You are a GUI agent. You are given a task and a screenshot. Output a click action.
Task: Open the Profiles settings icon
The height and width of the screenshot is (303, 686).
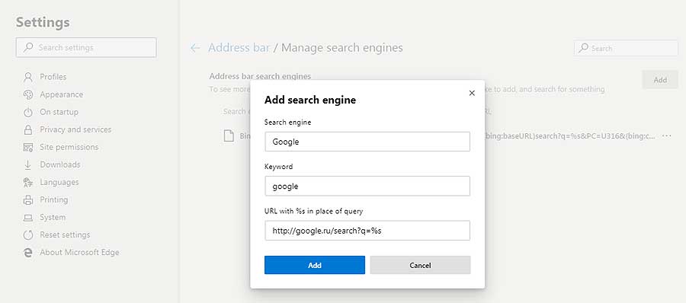click(28, 77)
